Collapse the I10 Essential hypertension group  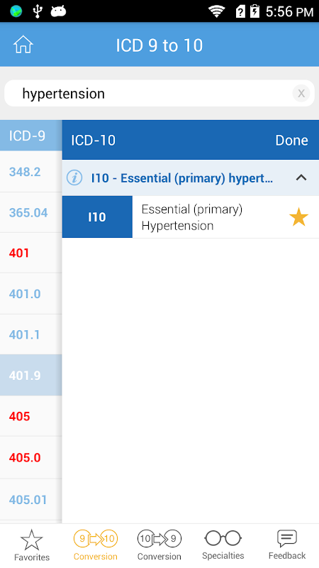point(301,178)
